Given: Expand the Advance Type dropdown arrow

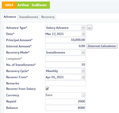Looking at the screenshot, I should point(83,28).
